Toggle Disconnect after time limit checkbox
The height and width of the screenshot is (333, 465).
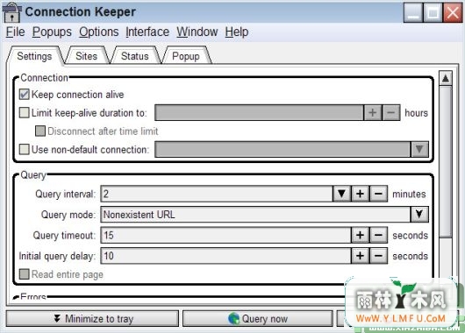[40, 131]
